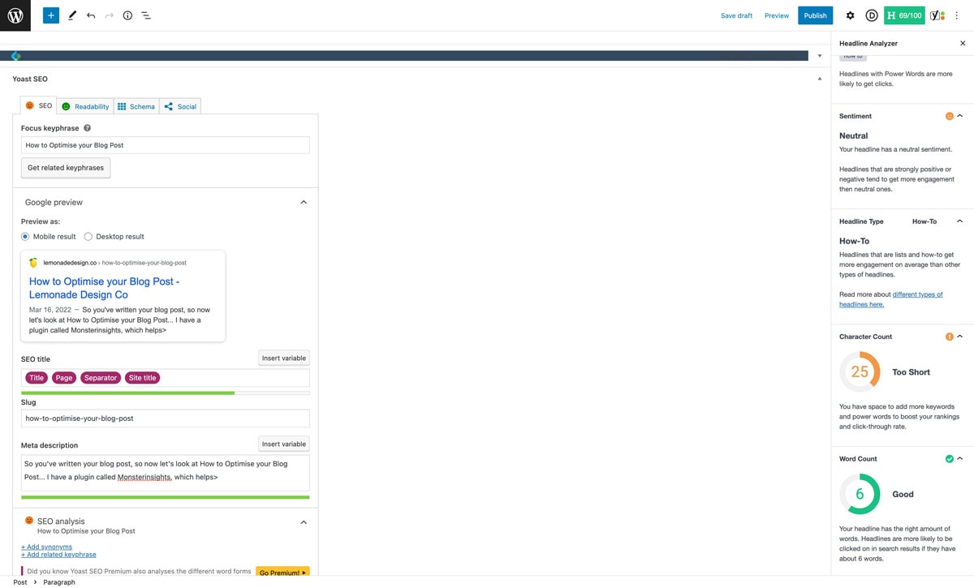Screen dimensions: 974x588
Task: Click the blue diamond logo in dark bar
Action: 16,56
